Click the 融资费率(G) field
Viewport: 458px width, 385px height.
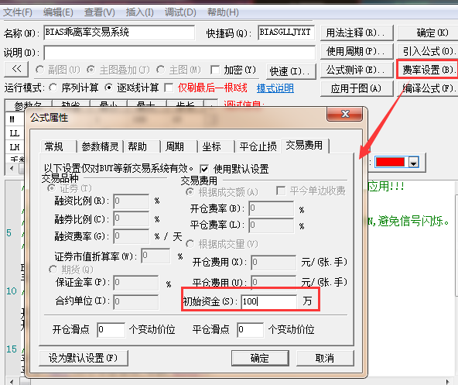(x=132, y=236)
